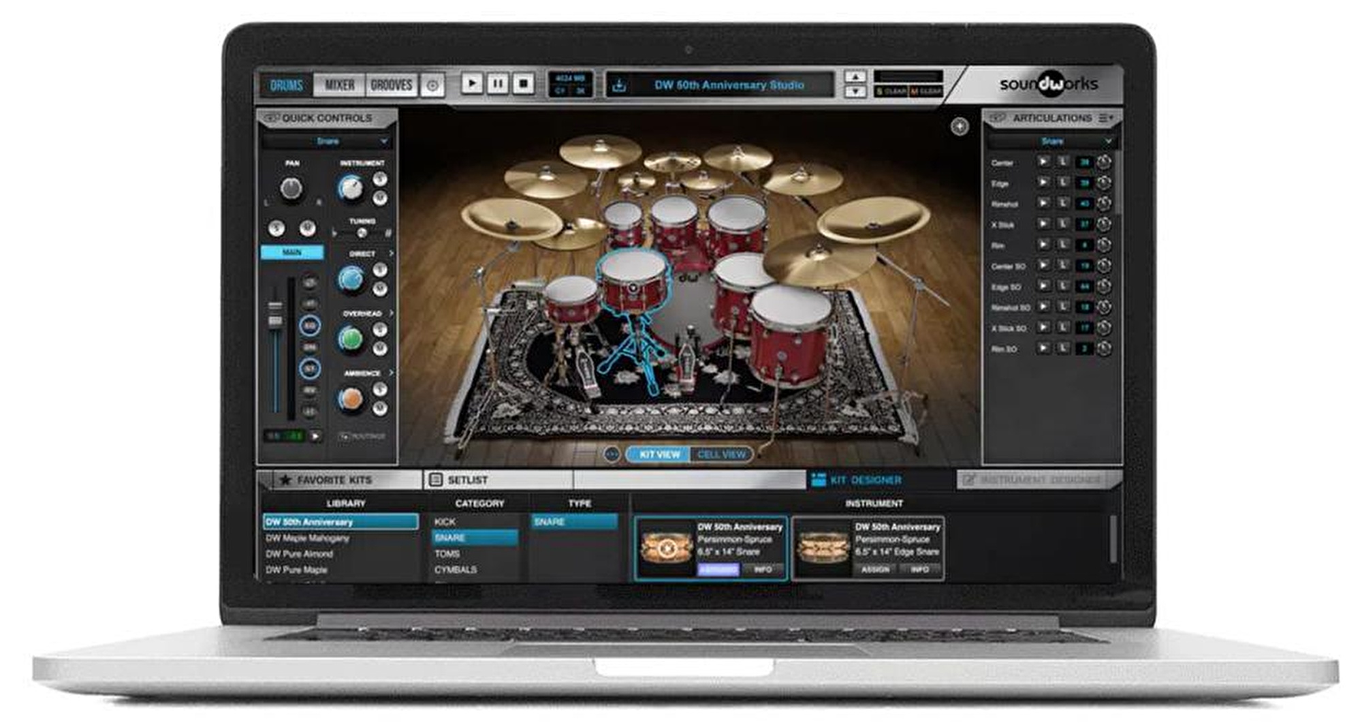The height and width of the screenshot is (725, 1362).
Task: Toggle the Solo Clear button
Action: (891, 91)
